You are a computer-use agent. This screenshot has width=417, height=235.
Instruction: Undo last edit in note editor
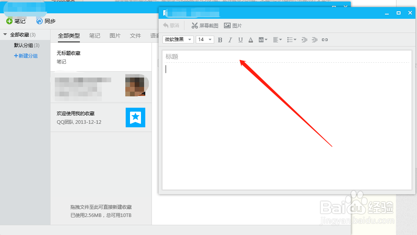[171, 25]
